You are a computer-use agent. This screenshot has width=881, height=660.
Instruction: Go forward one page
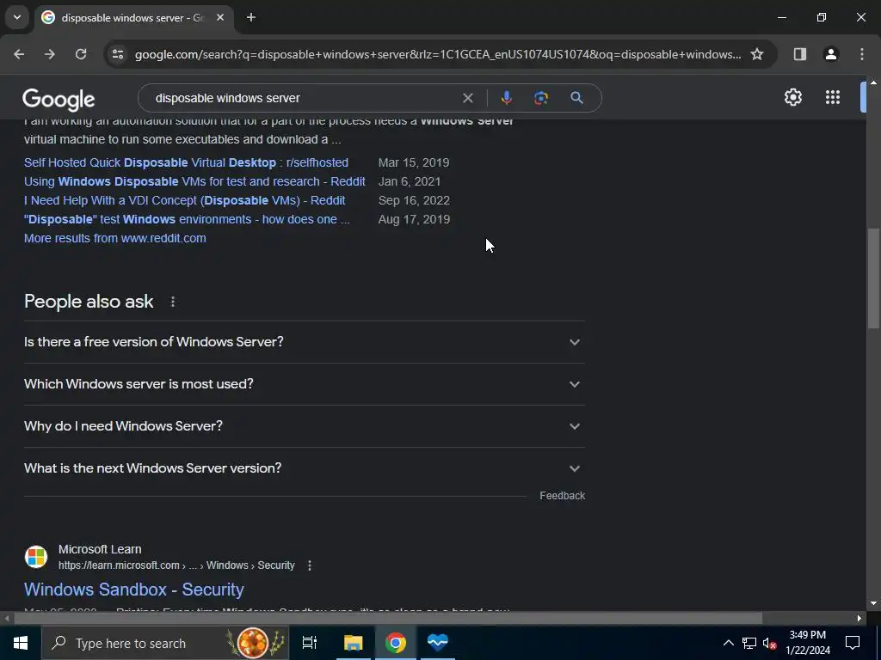[x=50, y=54]
